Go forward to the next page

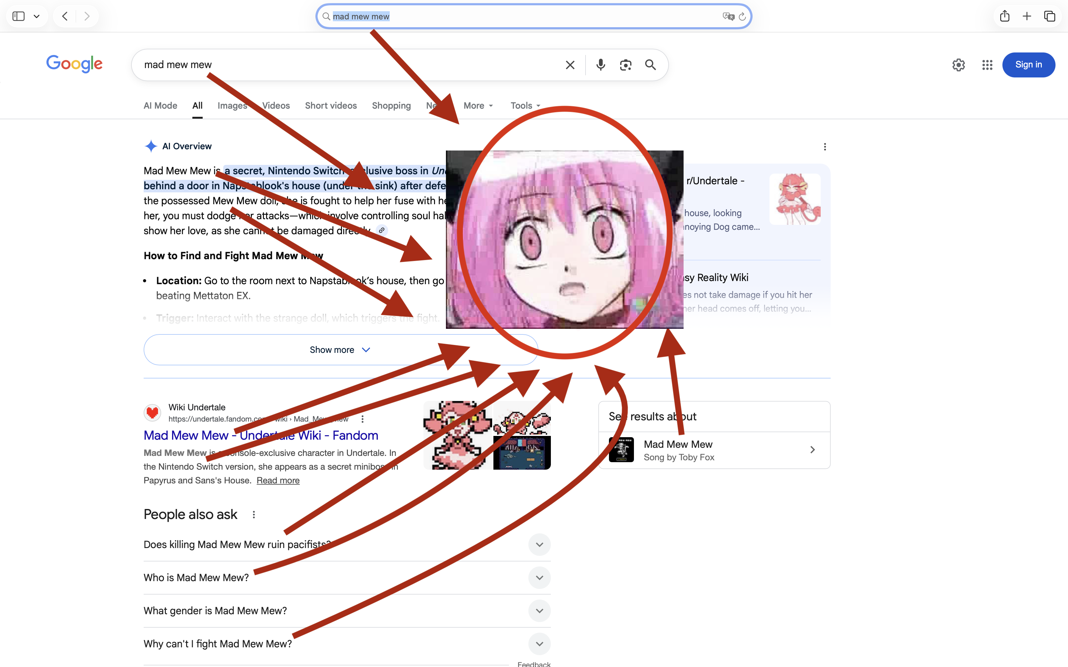87,16
